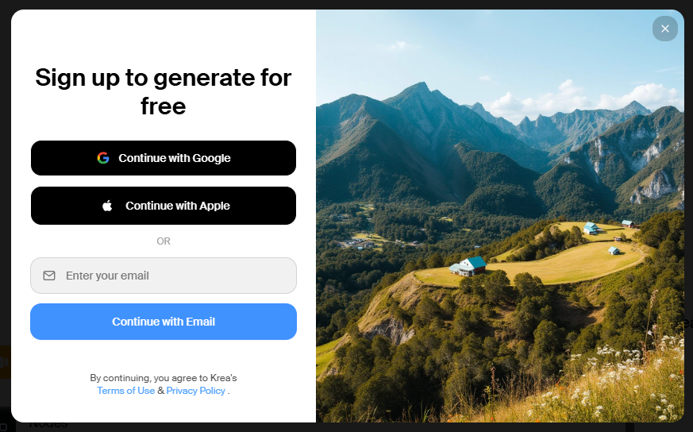The image size is (693, 432).
Task: Focus the Enter your email field
Action: point(164,276)
